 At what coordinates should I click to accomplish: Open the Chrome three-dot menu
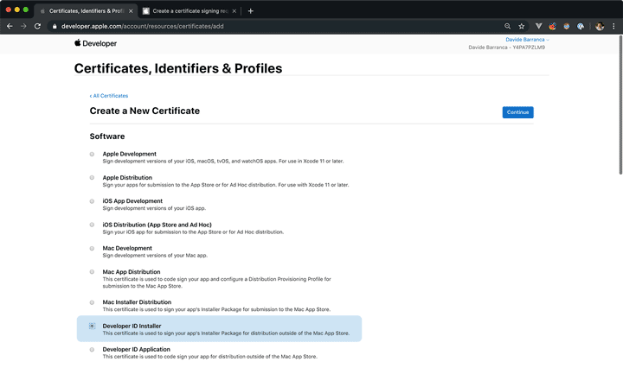click(x=613, y=26)
